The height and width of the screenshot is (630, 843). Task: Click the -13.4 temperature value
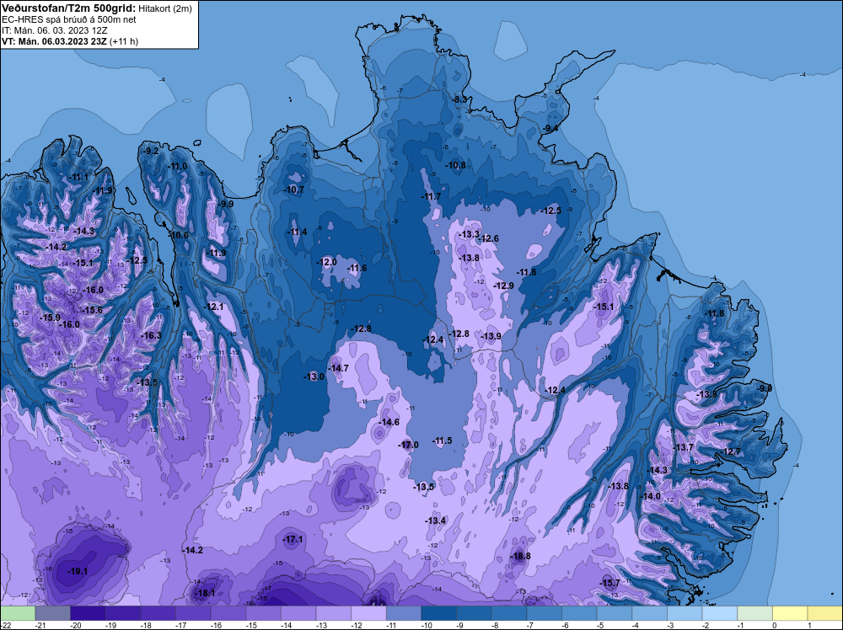[436, 521]
